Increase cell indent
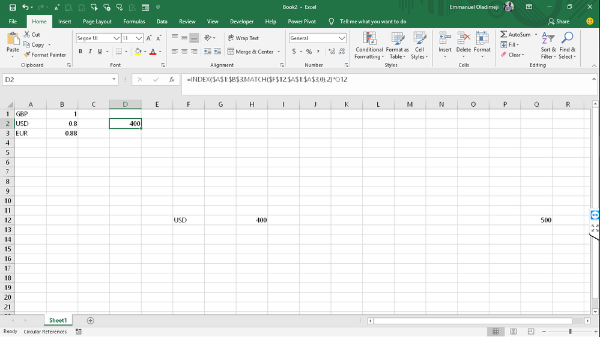 217,51
